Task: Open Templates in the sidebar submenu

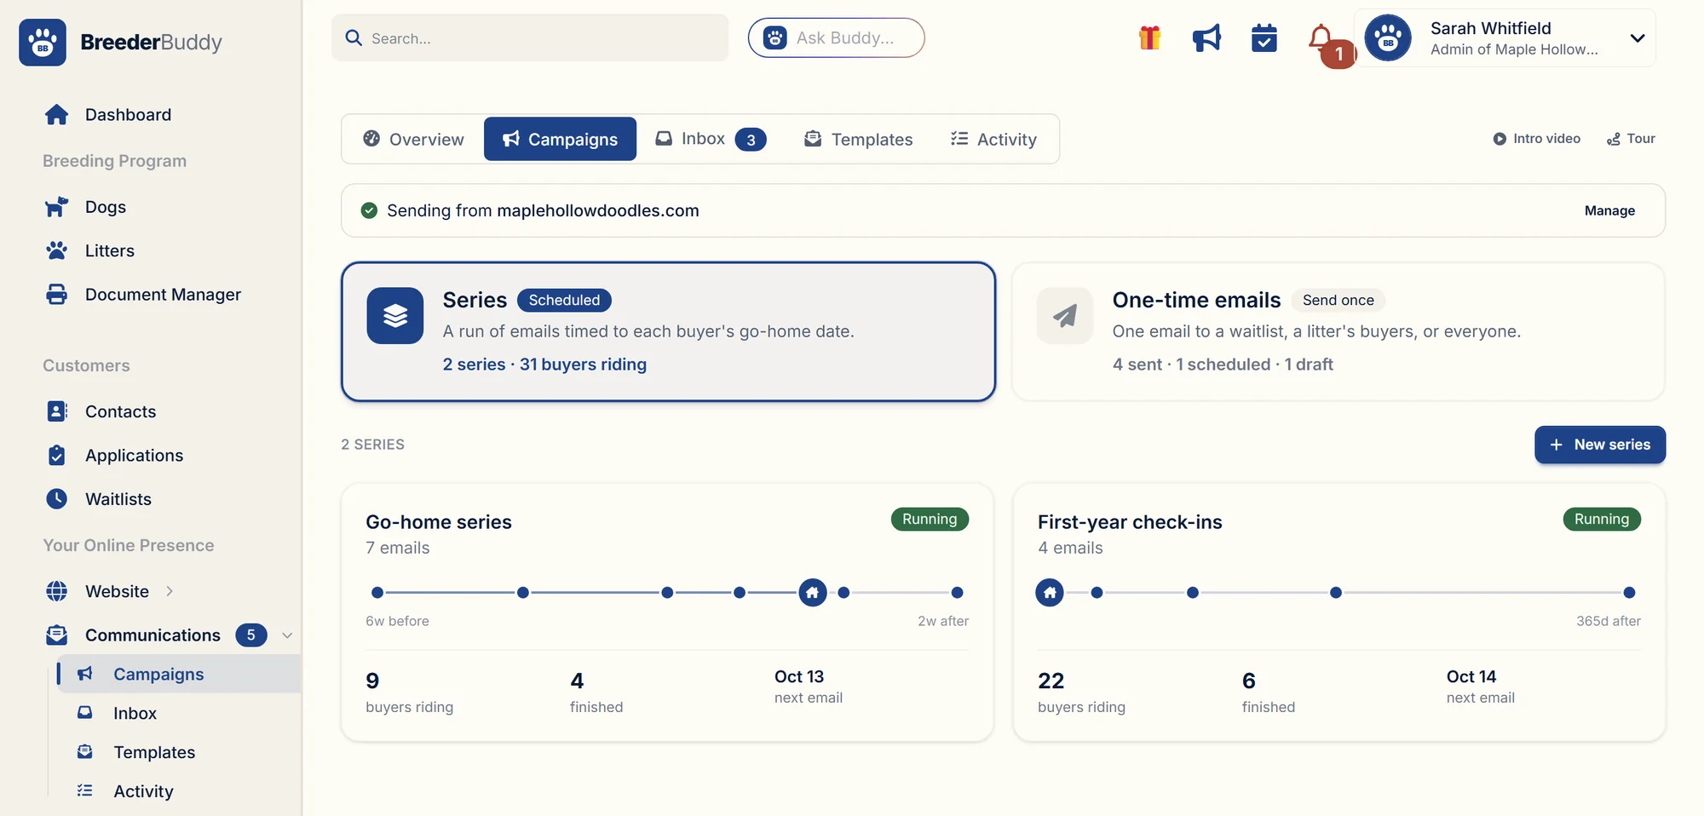Action: point(153,752)
